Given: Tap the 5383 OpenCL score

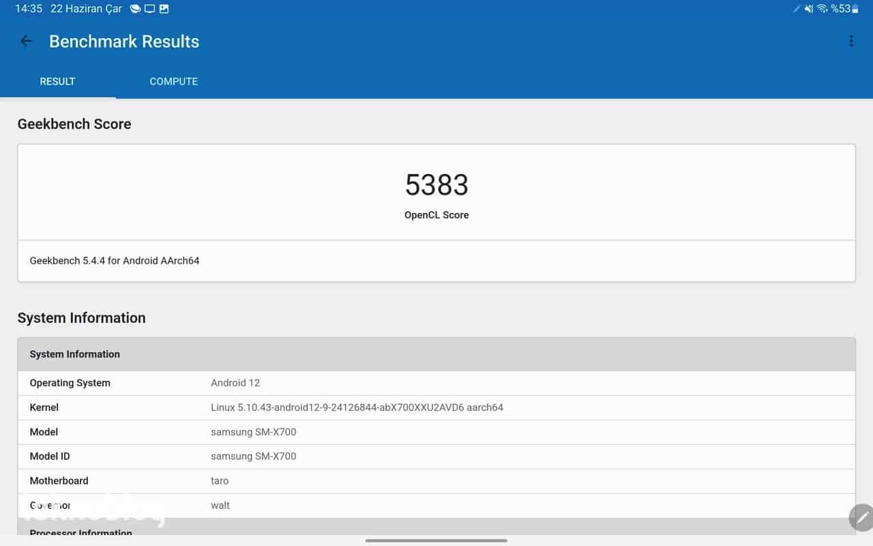Looking at the screenshot, I should coord(436,185).
